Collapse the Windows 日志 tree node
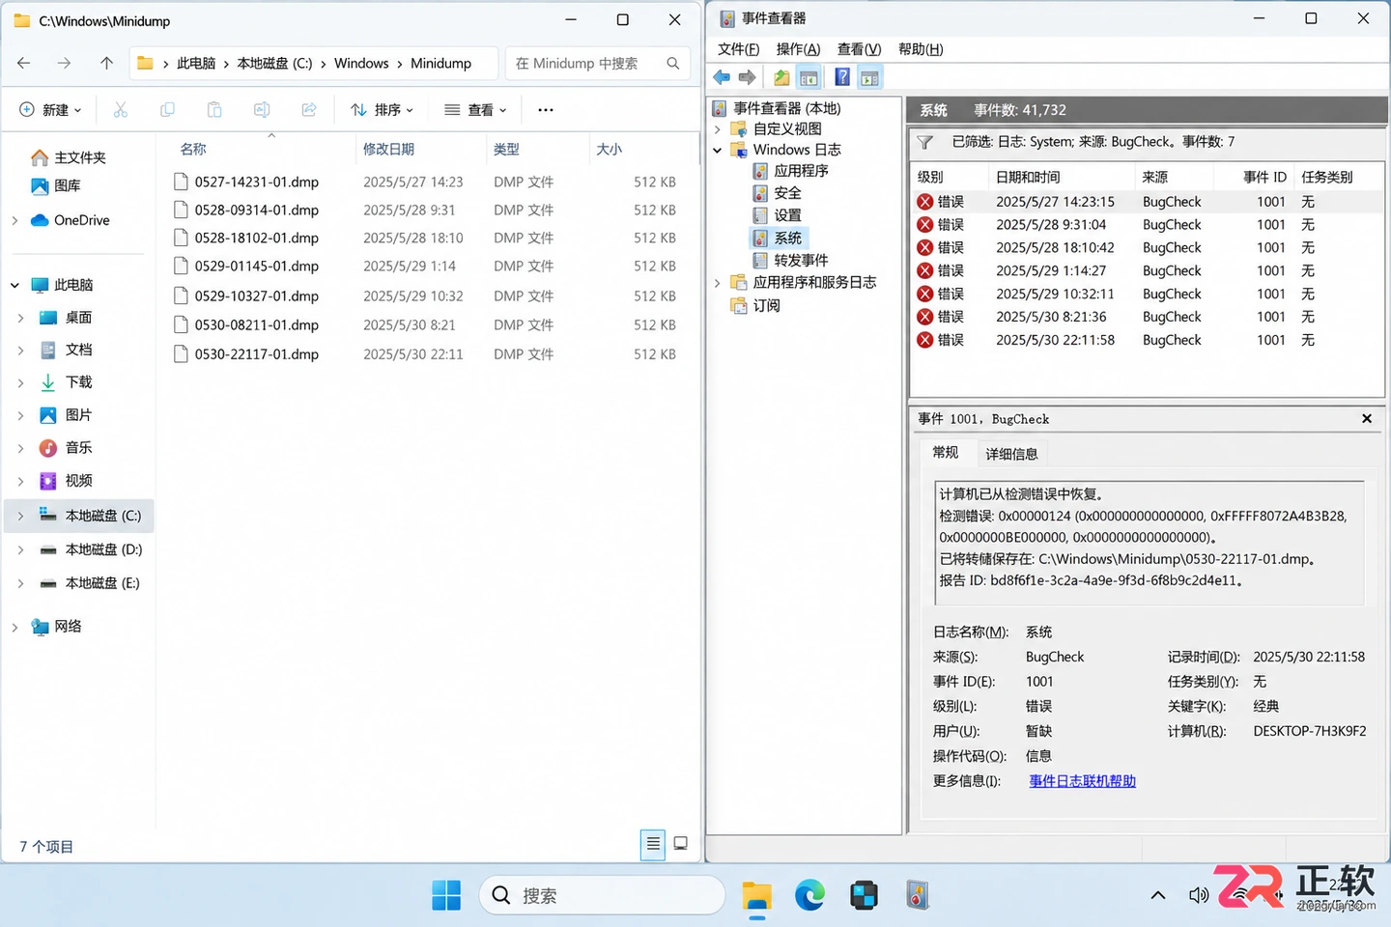 click(x=718, y=150)
